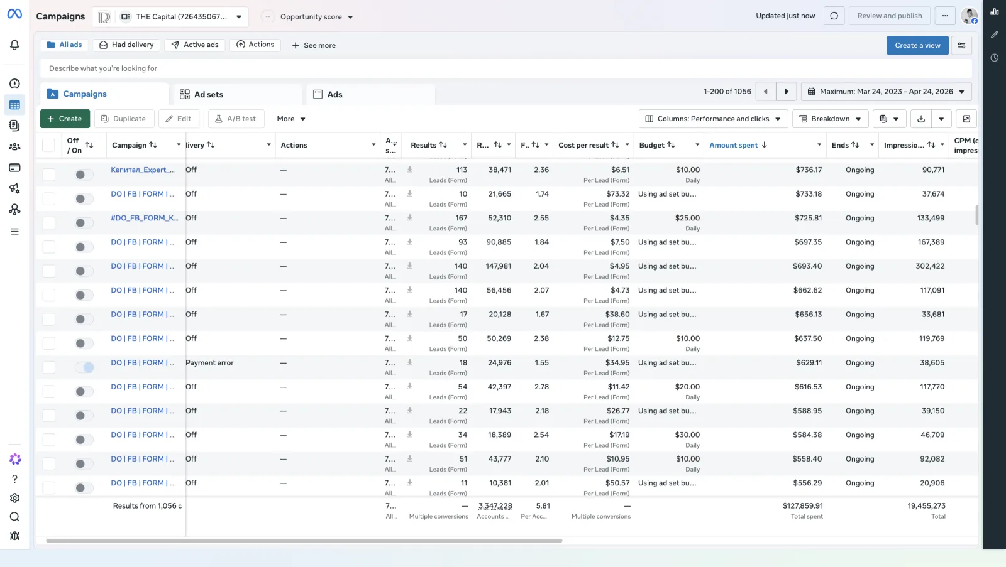
Task: Open the date range Maximum dropdown
Action: coord(886,92)
